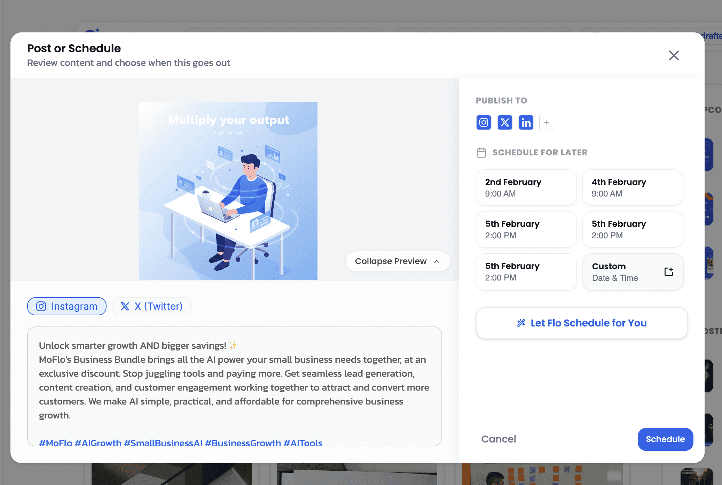Toggle X publish channel icon
The image size is (722, 485).
[504, 123]
